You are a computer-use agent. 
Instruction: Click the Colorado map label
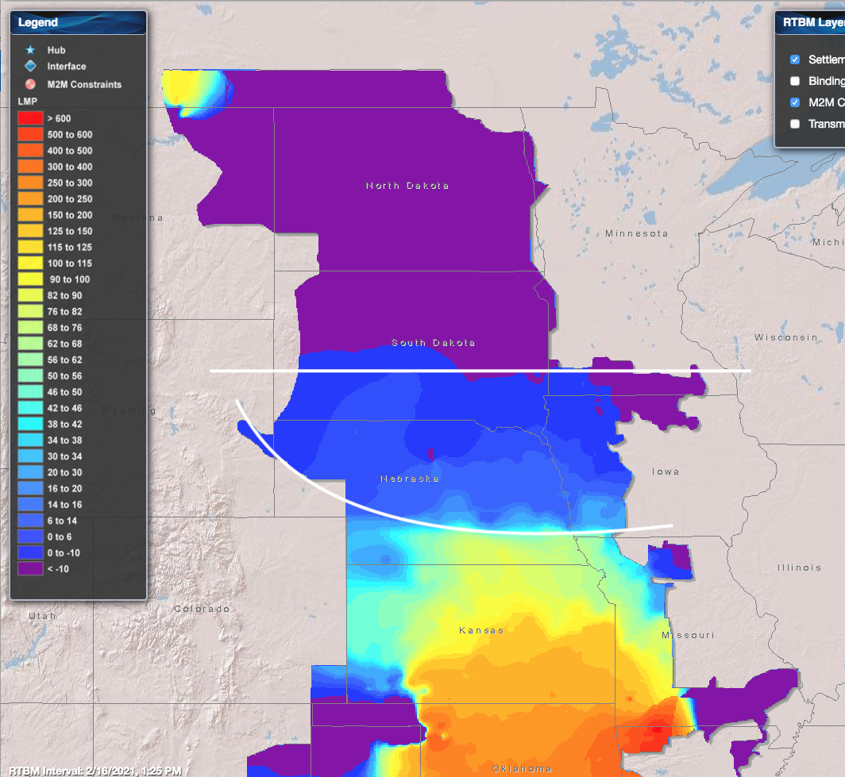(x=202, y=609)
